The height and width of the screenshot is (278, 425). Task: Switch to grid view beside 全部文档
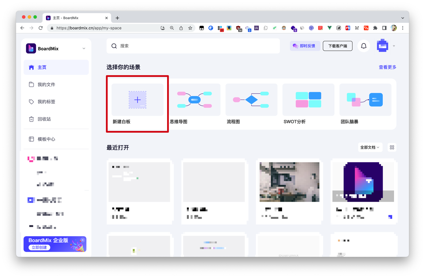click(392, 147)
